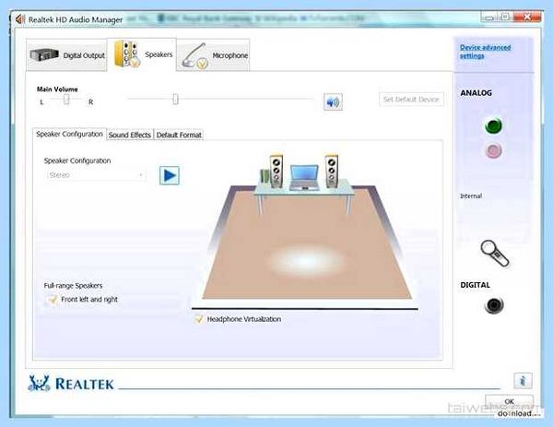Click the laptop in room preview
This screenshot has height=427, width=553.
pos(304,178)
